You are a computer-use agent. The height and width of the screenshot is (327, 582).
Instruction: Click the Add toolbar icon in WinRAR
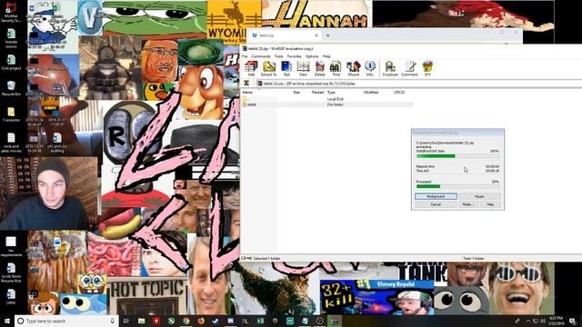tap(251, 69)
